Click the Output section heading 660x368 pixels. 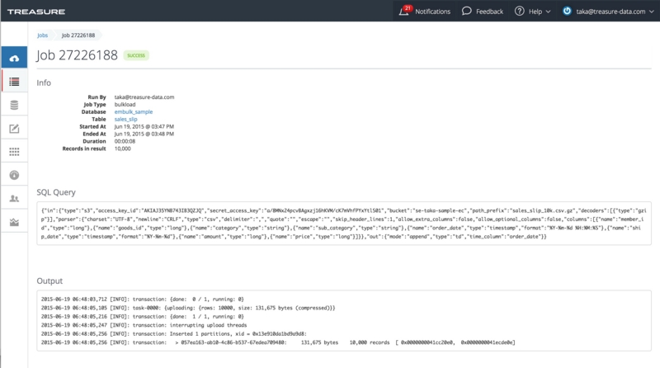coord(49,281)
